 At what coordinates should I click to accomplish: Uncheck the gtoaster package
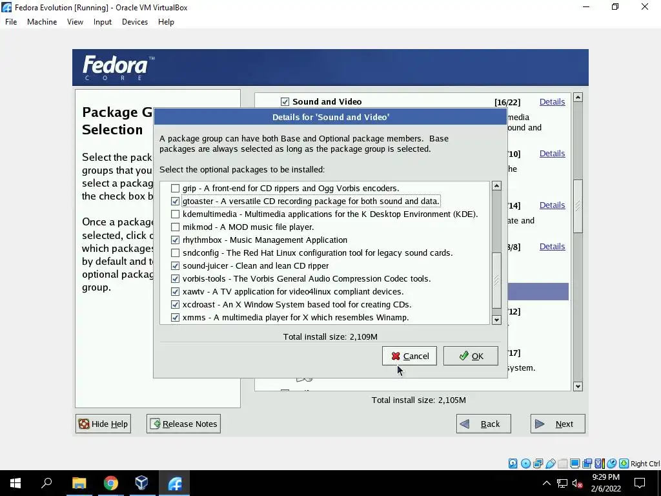(x=175, y=201)
